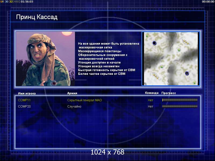Click the elapsed timer '01:56:03'
The width and height of the screenshot is (215, 161).
(x=27, y=2)
